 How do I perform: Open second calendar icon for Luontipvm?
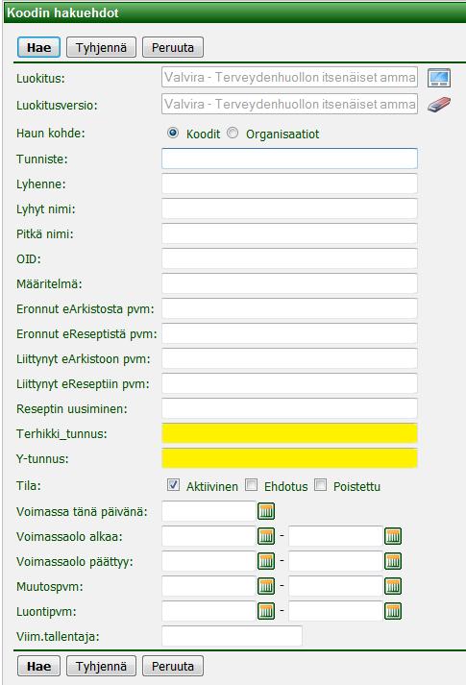[x=393, y=611]
